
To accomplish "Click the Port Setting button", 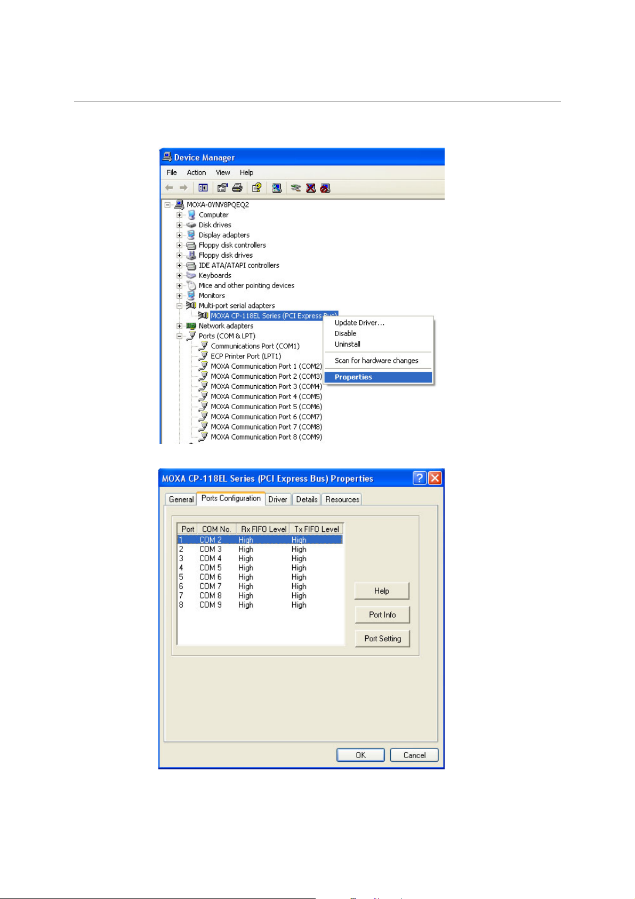I will (382, 639).
